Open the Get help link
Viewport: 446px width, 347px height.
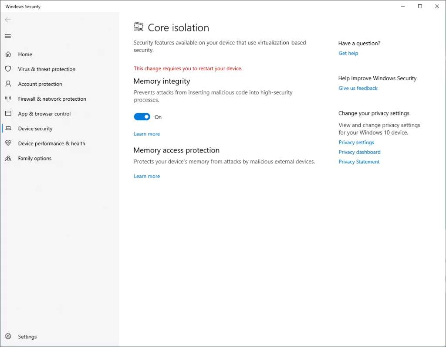tap(348, 53)
